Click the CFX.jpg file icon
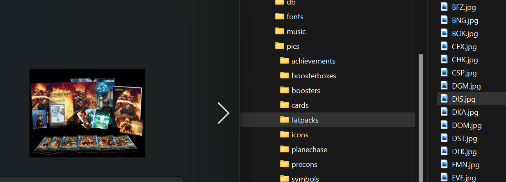 (444, 46)
